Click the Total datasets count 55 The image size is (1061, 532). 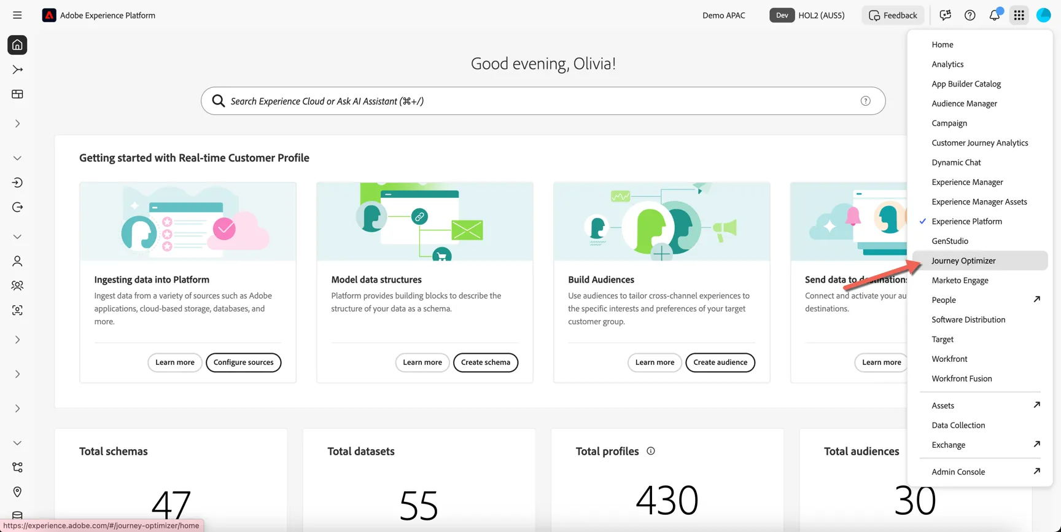pyautogui.click(x=419, y=505)
